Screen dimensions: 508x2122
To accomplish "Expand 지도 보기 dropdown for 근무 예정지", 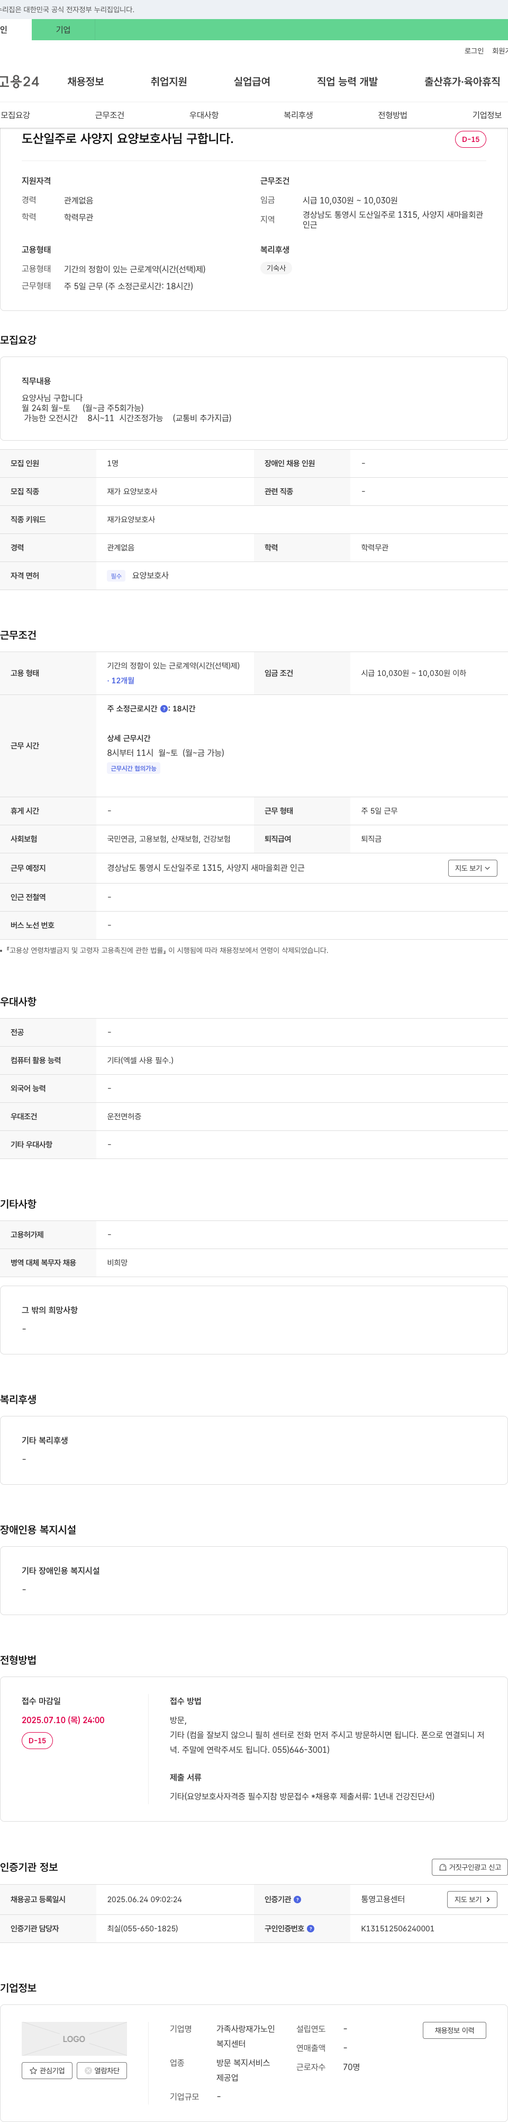I will click(x=473, y=868).
